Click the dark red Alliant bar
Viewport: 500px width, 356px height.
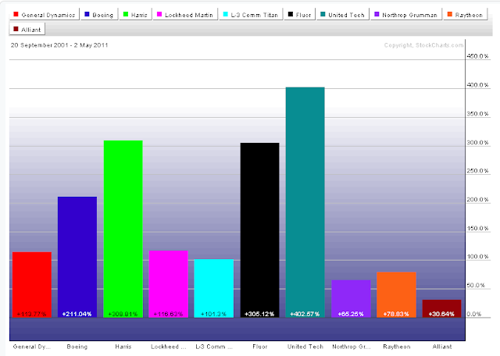[x=441, y=308]
